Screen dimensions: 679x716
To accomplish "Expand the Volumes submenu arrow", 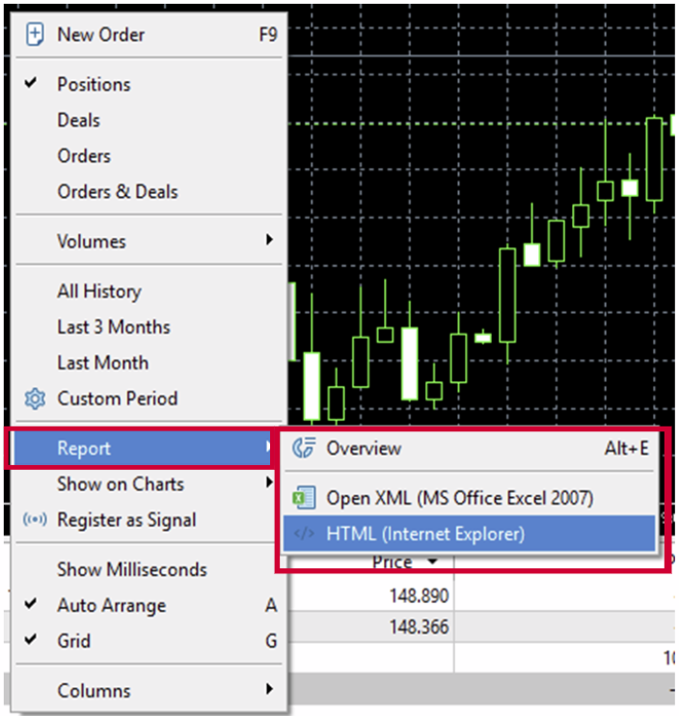I will (270, 241).
